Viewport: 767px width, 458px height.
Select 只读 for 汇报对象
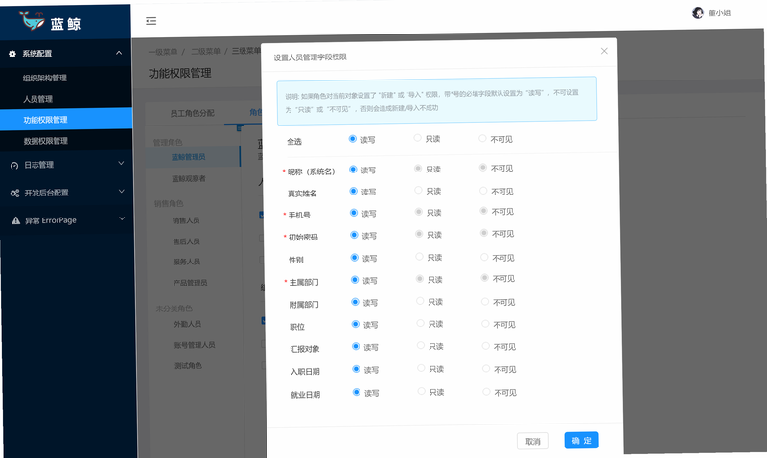pos(420,346)
